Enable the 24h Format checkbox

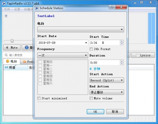(x=91, y=49)
